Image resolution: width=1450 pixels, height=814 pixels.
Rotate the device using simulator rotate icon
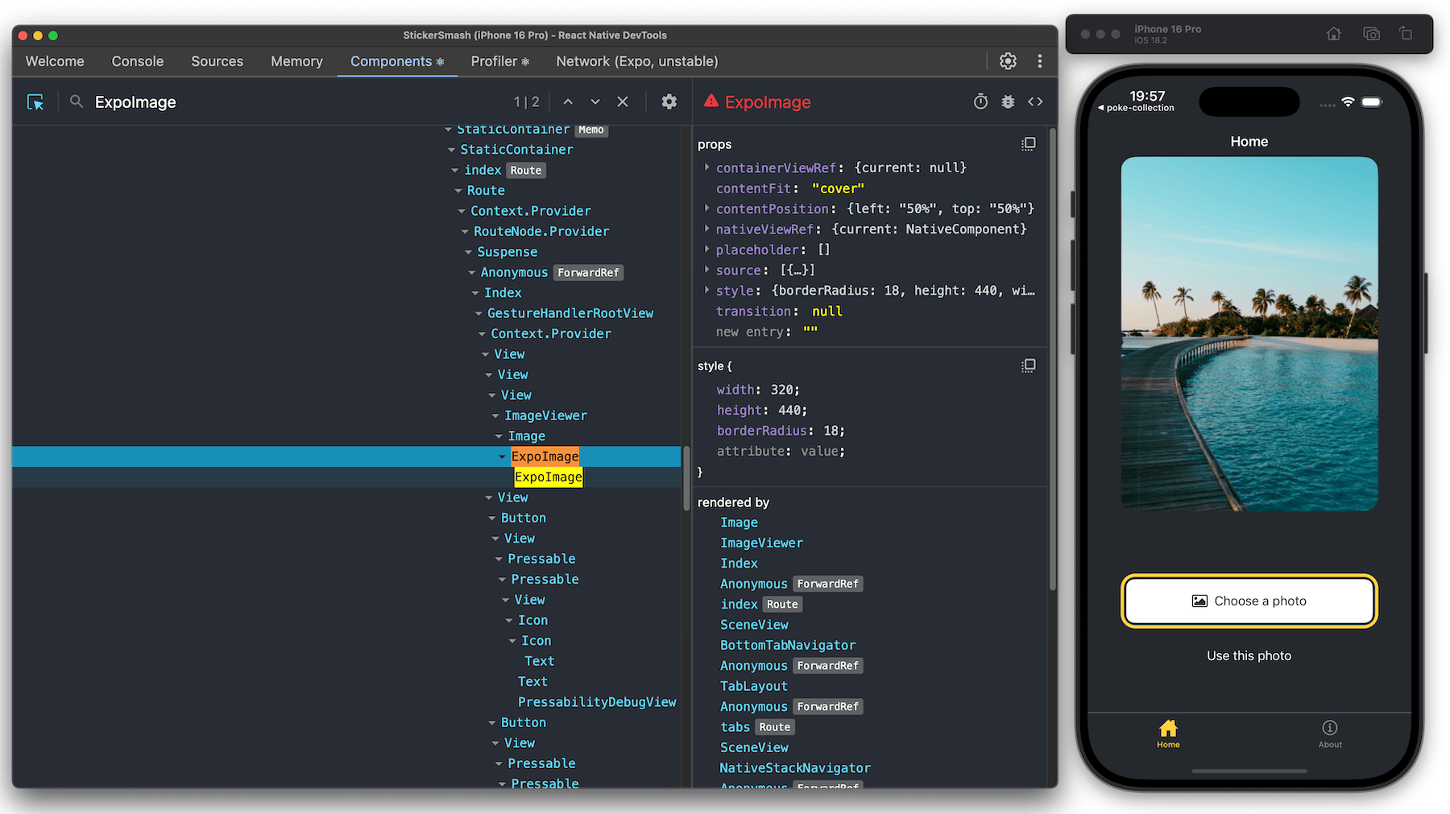click(x=1406, y=34)
